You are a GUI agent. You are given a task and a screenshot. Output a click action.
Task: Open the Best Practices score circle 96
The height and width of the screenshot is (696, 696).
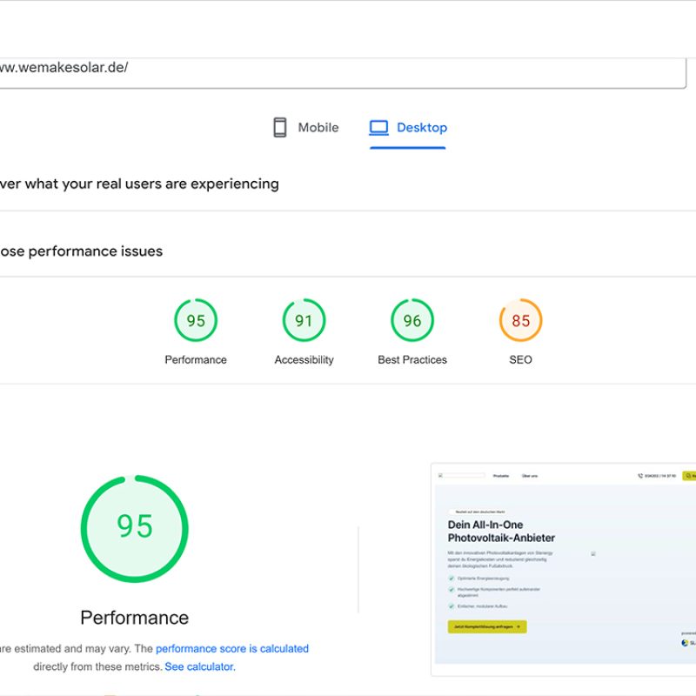[x=412, y=321]
